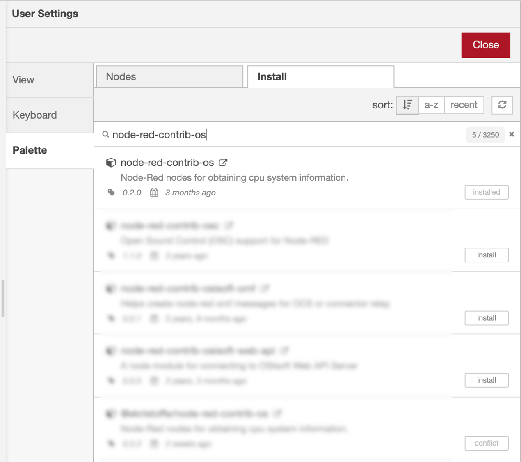Viewport: 521px width, 462px height.
Task: Select the Install tab
Action: point(320,77)
